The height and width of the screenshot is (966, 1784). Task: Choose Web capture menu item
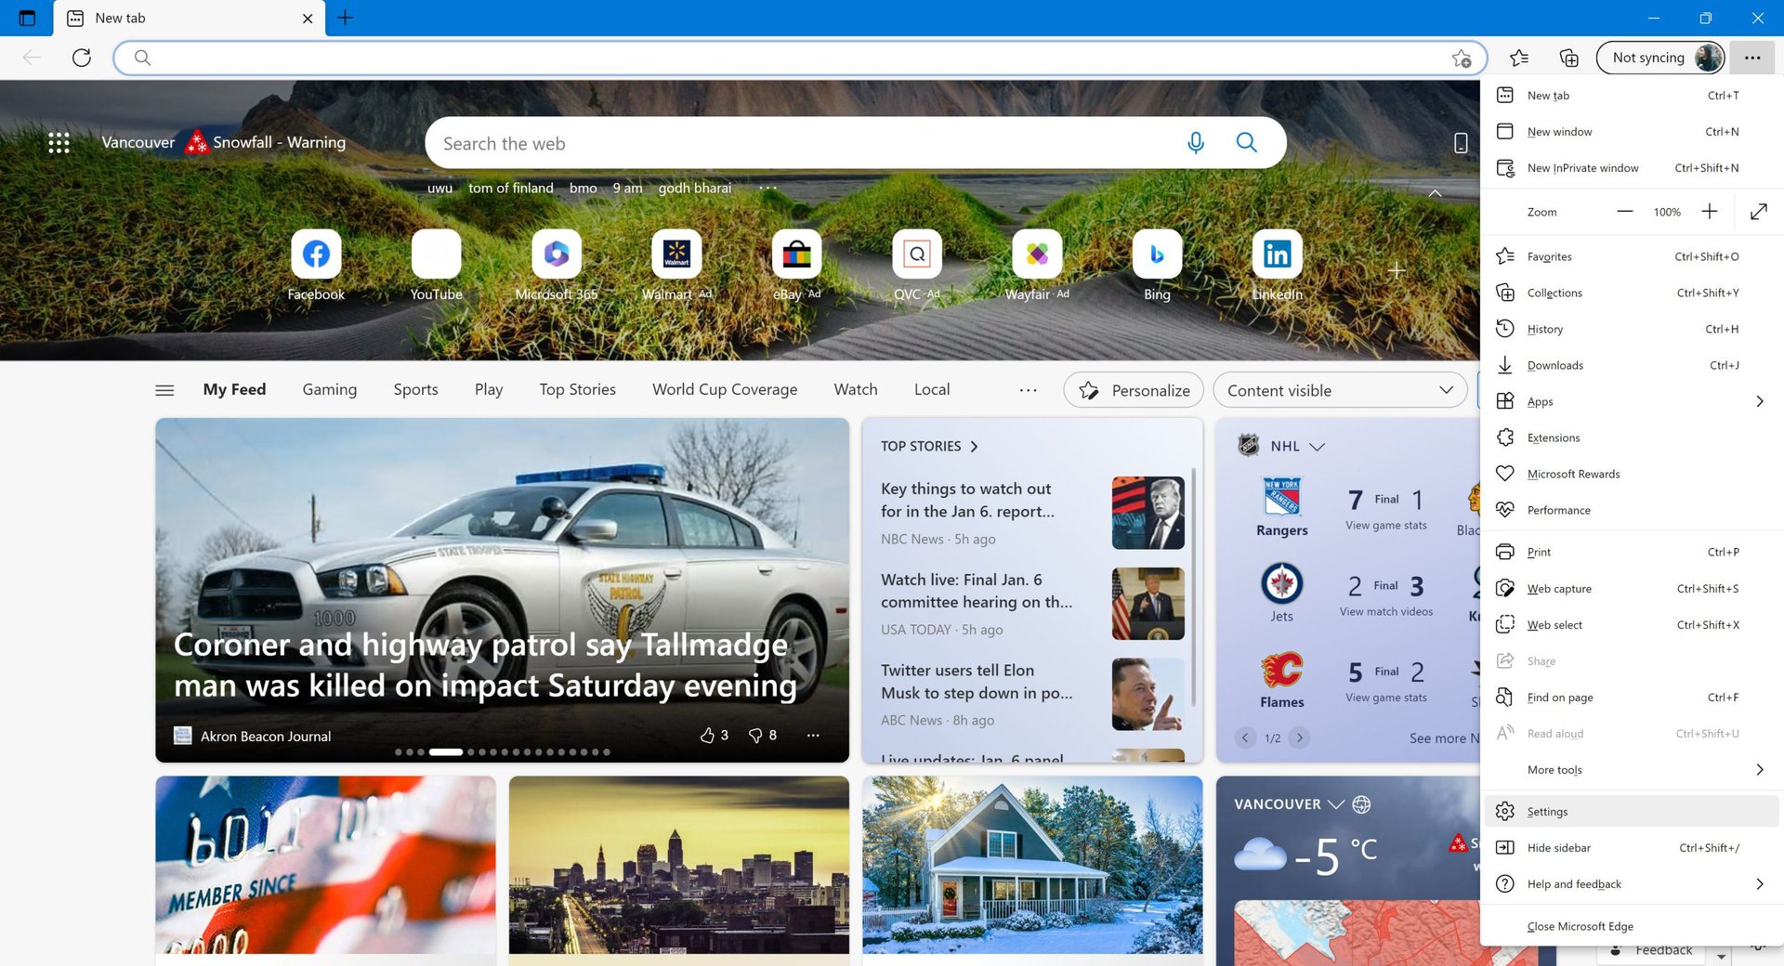pyautogui.click(x=1632, y=589)
